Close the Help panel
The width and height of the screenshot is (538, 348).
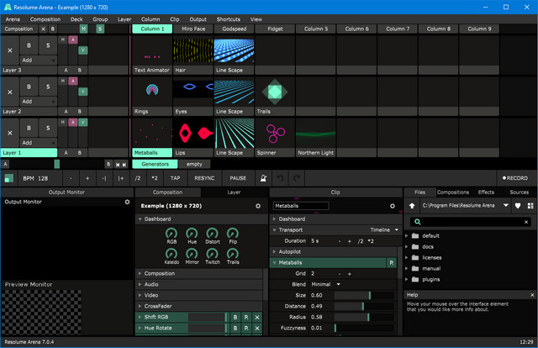tap(532, 295)
